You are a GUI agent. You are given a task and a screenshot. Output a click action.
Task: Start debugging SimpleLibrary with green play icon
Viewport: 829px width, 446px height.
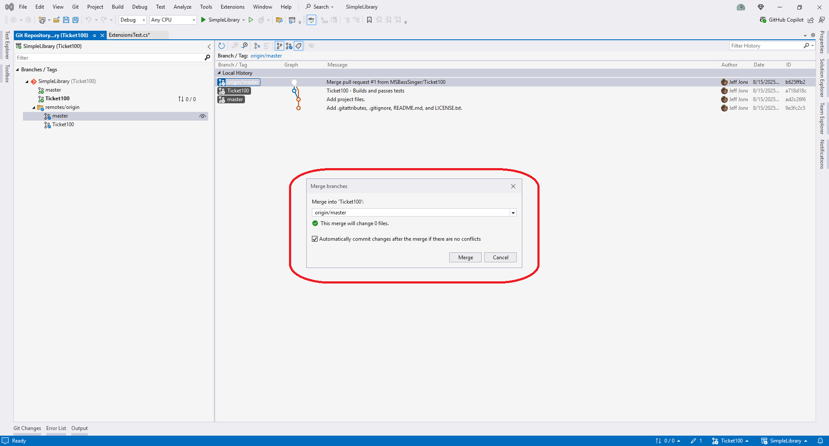[203, 20]
